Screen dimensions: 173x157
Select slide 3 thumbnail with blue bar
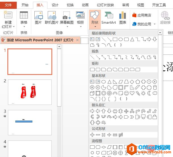point(30,123)
